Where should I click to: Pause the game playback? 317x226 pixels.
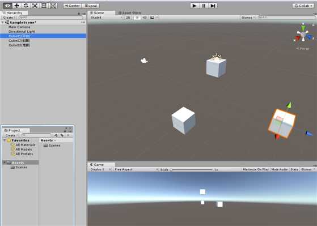coord(204,6)
